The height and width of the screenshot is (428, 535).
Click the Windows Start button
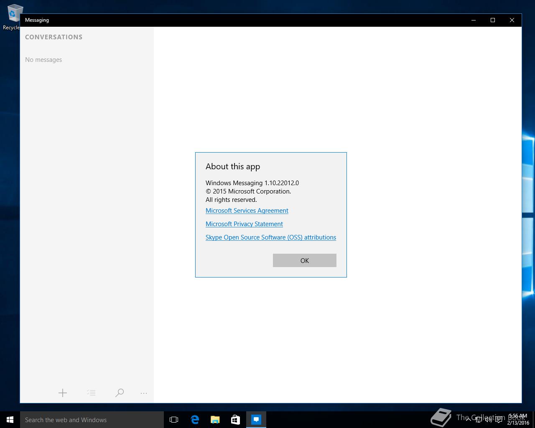(x=10, y=420)
